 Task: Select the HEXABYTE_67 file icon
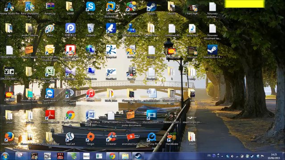coord(9,52)
